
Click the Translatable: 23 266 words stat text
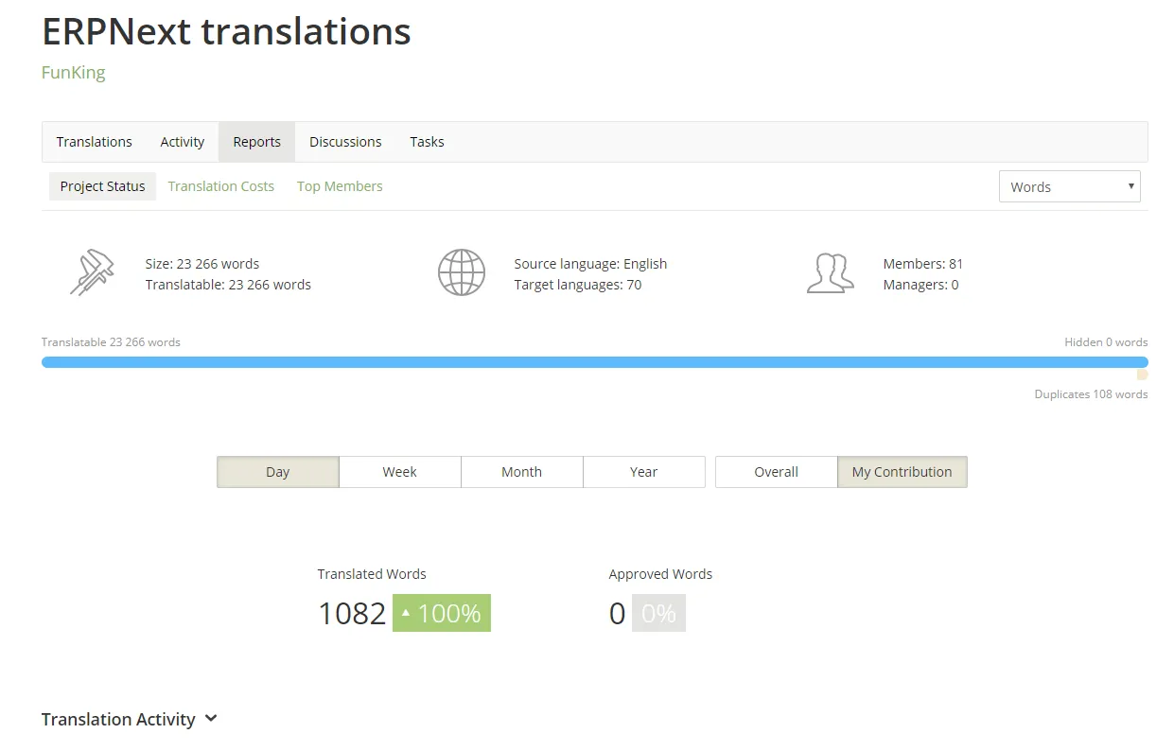(x=228, y=285)
